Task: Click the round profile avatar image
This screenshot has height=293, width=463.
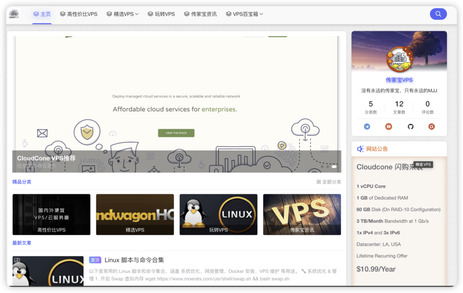Action: click(399, 59)
